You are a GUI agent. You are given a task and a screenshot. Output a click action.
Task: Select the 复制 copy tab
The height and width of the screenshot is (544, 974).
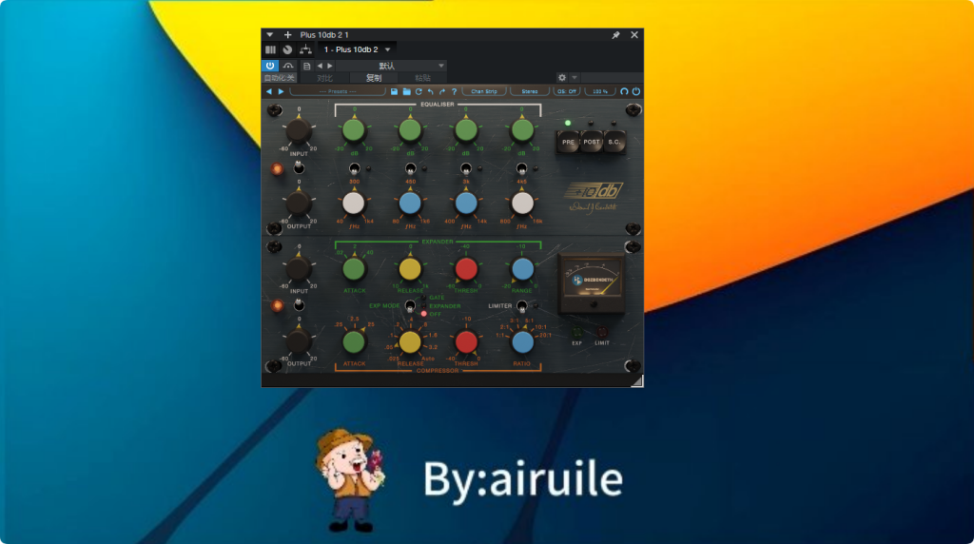(373, 78)
